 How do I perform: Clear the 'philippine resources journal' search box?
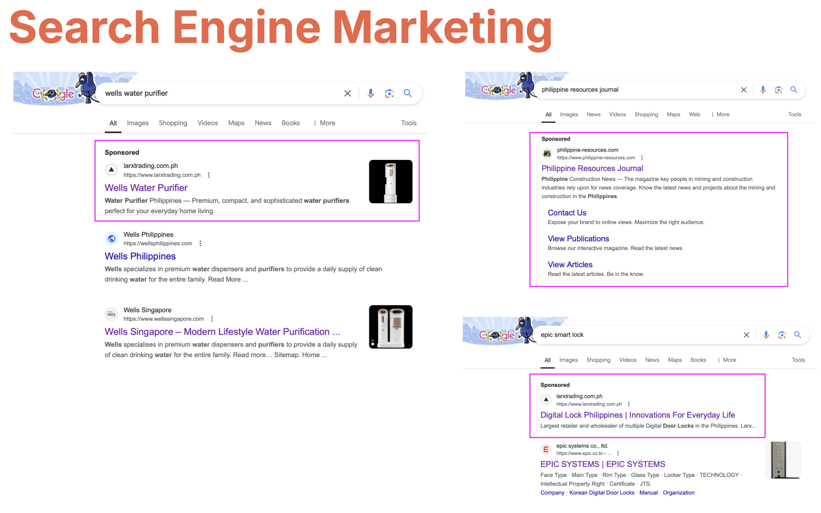[744, 89]
